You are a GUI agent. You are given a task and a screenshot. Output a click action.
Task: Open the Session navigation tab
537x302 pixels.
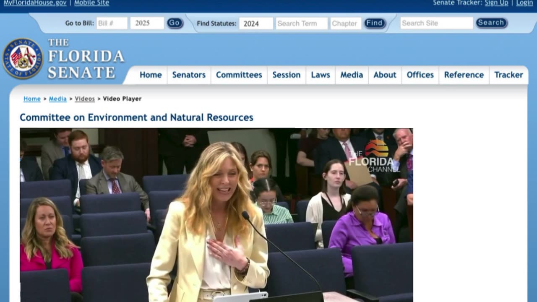pos(287,75)
